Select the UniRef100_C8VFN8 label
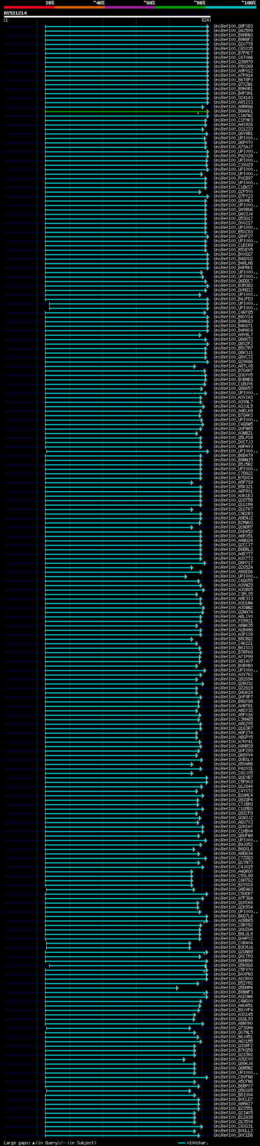The image size is (260, 1146). tap(233, 1077)
